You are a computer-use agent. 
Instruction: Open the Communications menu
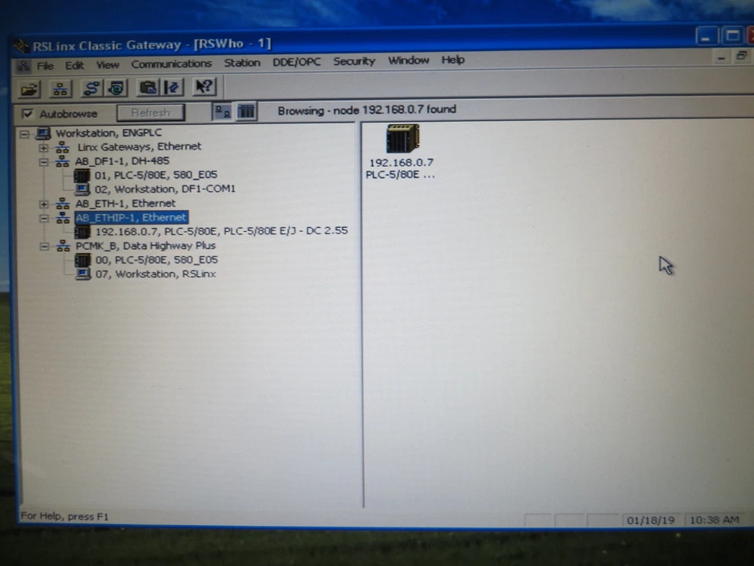tap(171, 64)
